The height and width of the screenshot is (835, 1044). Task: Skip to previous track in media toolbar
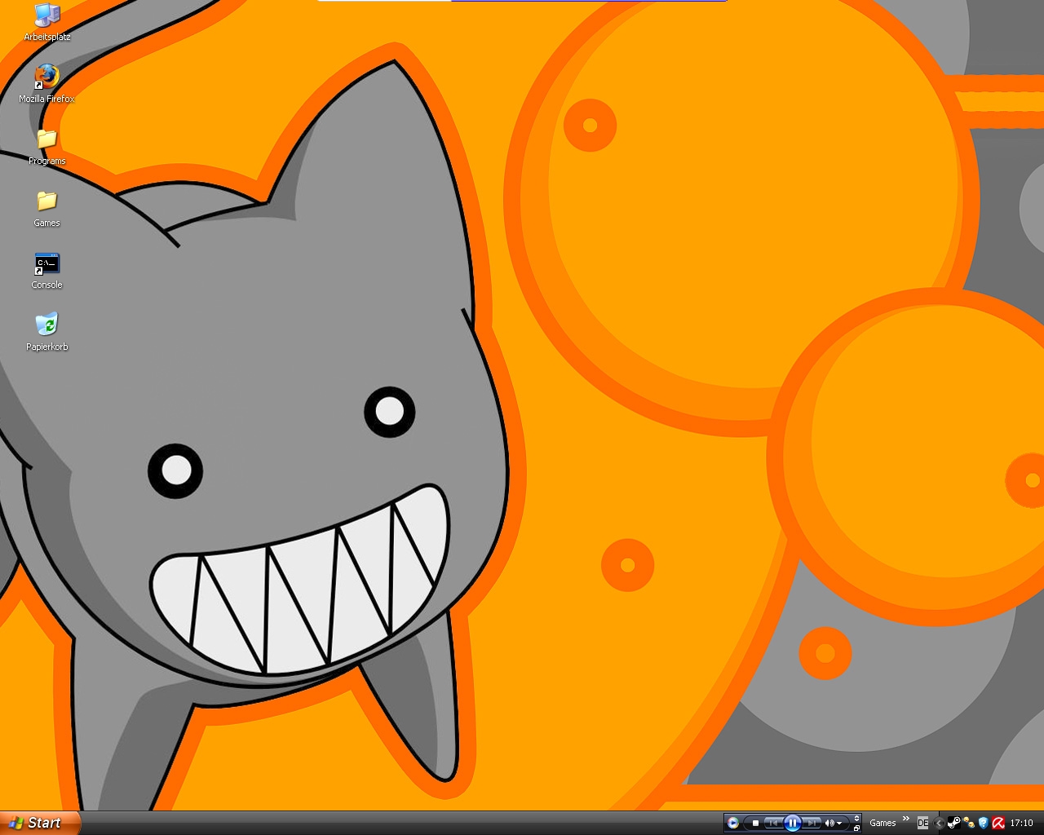click(x=772, y=823)
